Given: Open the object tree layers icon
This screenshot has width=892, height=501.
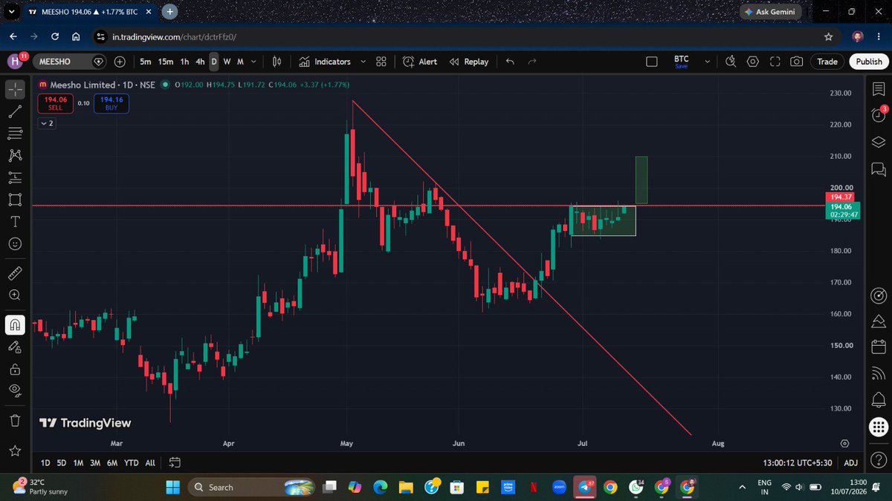Looking at the screenshot, I should pos(878,143).
